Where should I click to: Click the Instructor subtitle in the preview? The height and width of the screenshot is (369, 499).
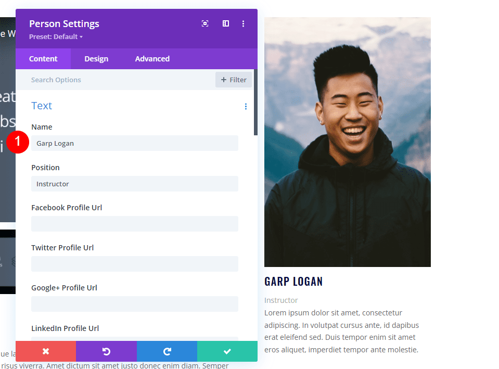(281, 300)
